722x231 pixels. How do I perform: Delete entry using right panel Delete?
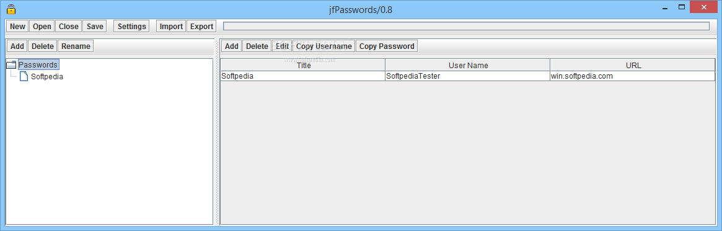coord(257,46)
